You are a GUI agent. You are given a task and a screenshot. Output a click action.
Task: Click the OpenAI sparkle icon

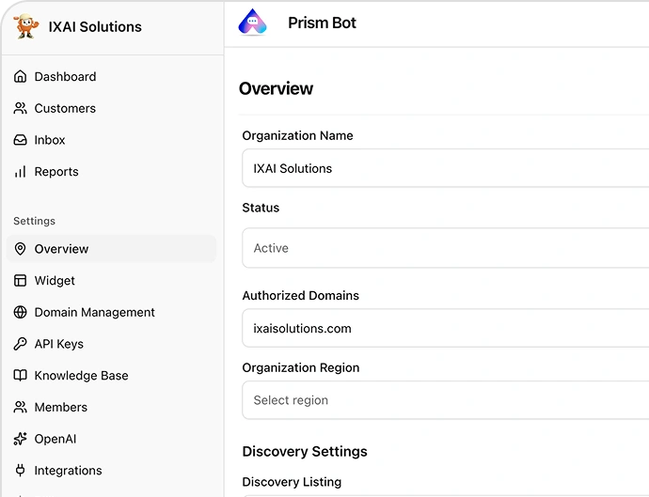(20, 439)
